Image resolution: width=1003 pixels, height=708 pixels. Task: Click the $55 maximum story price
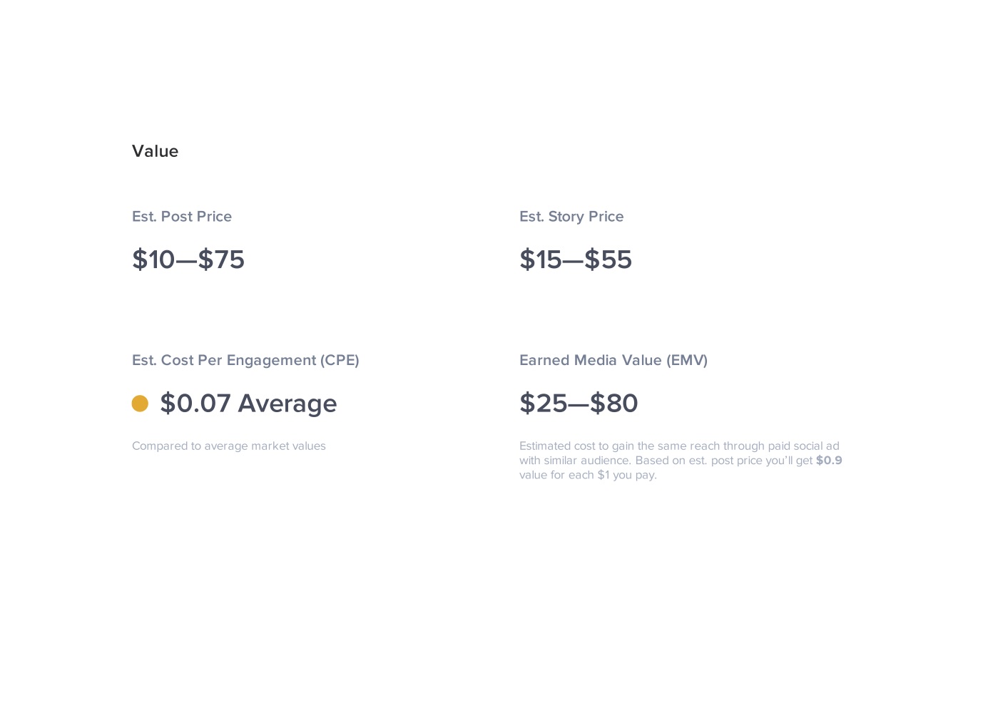point(609,260)
